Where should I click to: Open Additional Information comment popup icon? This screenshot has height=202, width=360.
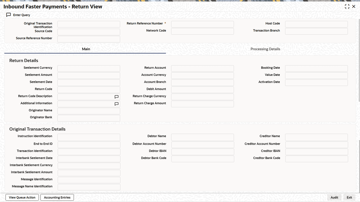click(116, 104)
